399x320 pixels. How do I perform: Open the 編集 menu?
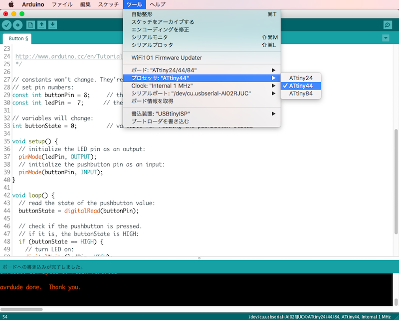pos(85,4)
